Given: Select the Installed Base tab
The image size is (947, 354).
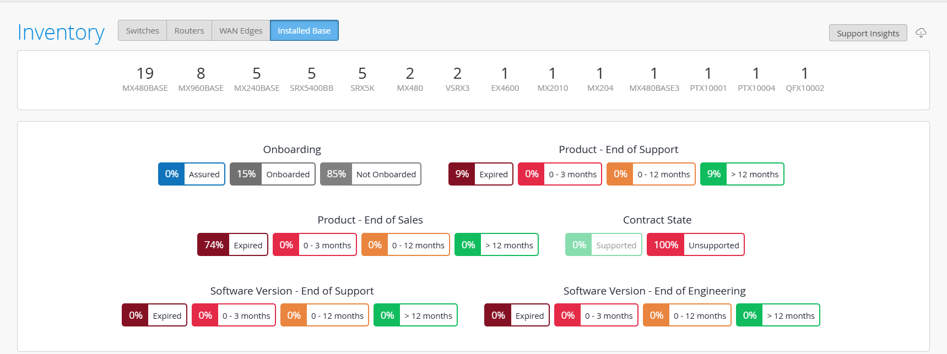Looking at the screenshot, I should 304,30.
